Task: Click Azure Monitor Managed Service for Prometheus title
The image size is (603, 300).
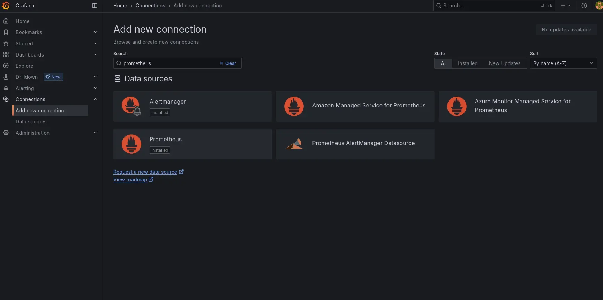Action: 522,106
